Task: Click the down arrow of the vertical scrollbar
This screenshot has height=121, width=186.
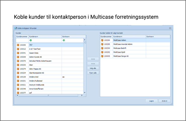Action: 85,93
